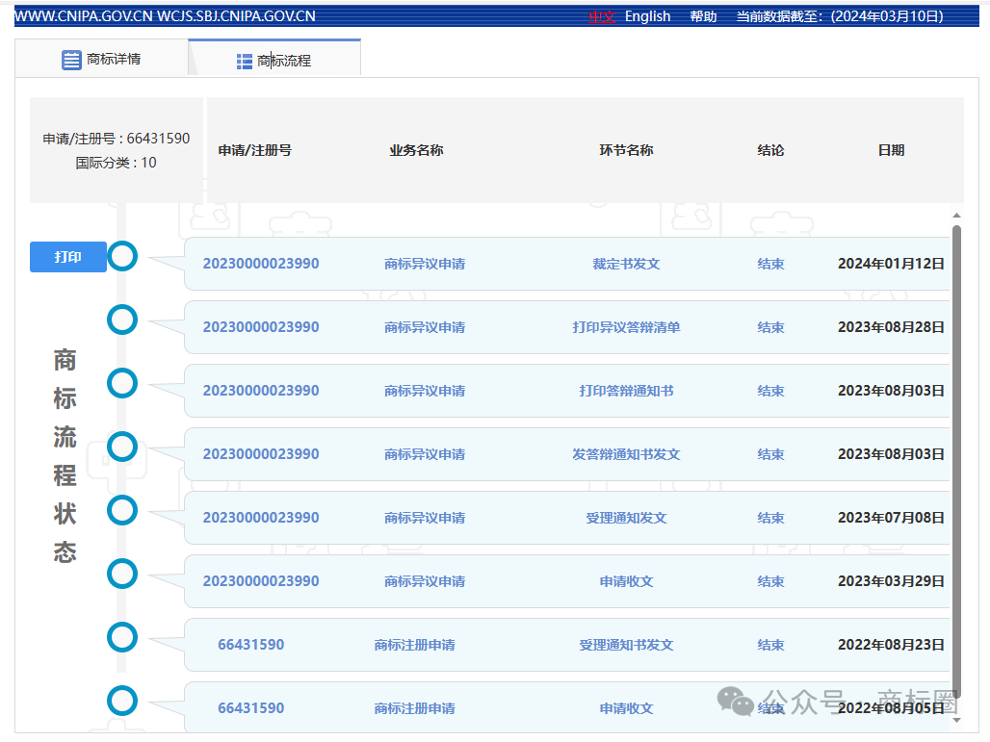Click timeline circle for 2023年07月08日 entry
Image resolution: width=990 pixels, height=742 pixels.
[x=122, y=510]
